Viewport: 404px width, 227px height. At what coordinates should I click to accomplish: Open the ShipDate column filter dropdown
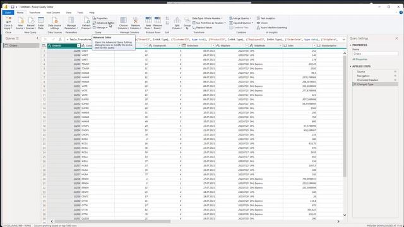247,45
